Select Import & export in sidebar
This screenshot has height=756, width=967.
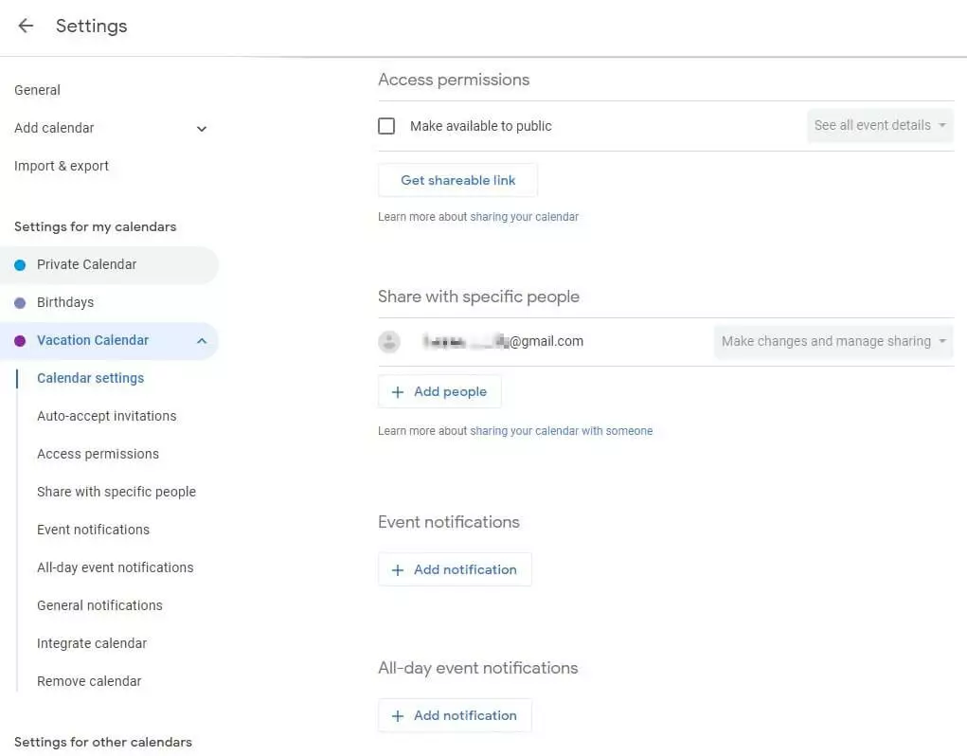[x=62, y=167]
